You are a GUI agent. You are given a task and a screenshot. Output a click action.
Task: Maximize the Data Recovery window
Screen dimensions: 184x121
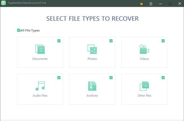(170, 4)
